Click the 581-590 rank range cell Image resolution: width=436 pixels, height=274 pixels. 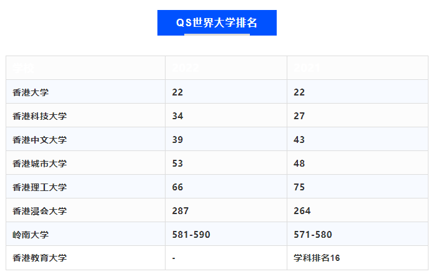pyautogui.click(x=226, y=234)
